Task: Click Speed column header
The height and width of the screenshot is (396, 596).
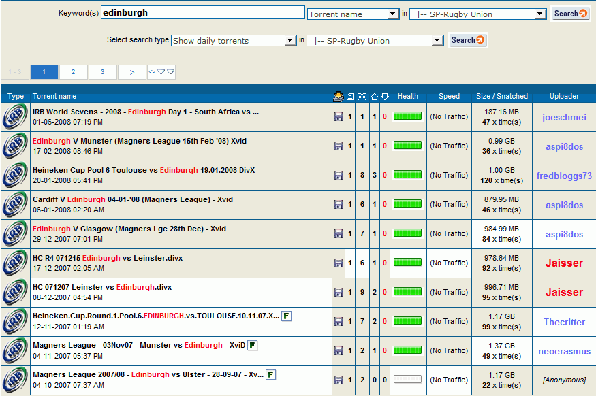Action: click(x=449, y=96)
